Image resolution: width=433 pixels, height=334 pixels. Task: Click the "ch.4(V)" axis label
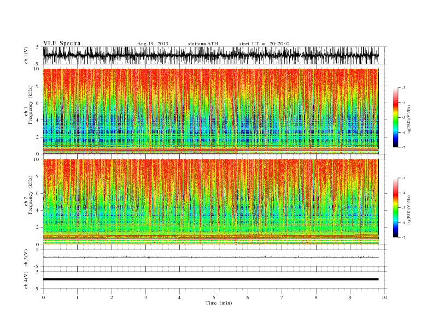pyautogui.click(x=26, y=280)
